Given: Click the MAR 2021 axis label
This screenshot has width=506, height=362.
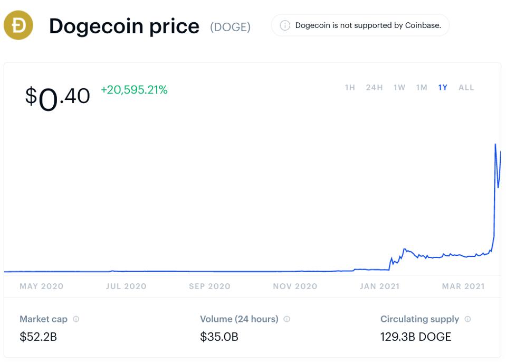Looking at the screenshot, I should click(x=463, y=286).
